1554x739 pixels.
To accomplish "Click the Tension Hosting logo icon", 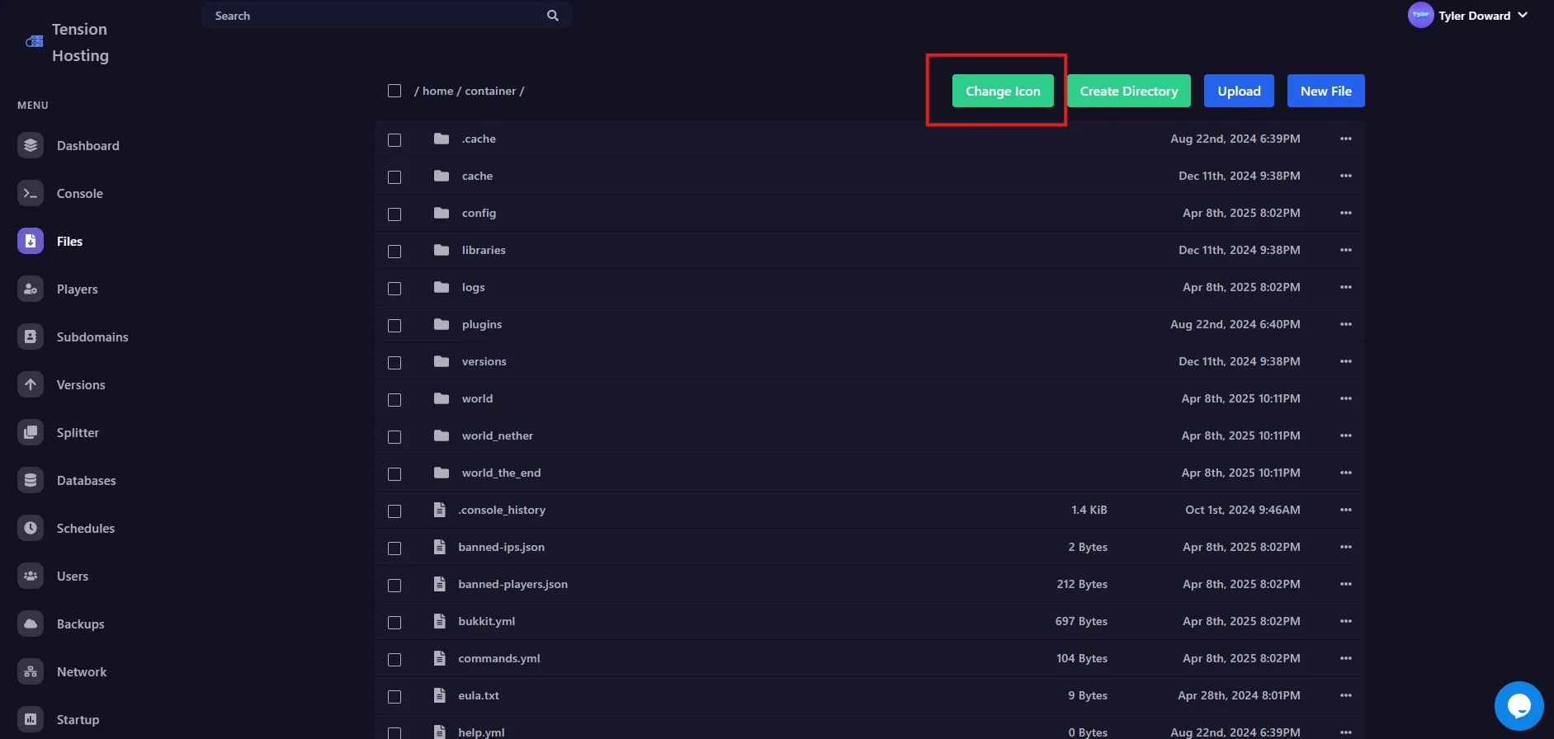I will (35, 41).
